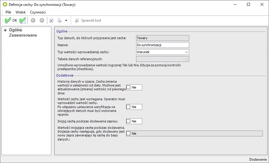269x163 pixels.
Task: Click the application icon in title bar
Action: coord(5,5)
